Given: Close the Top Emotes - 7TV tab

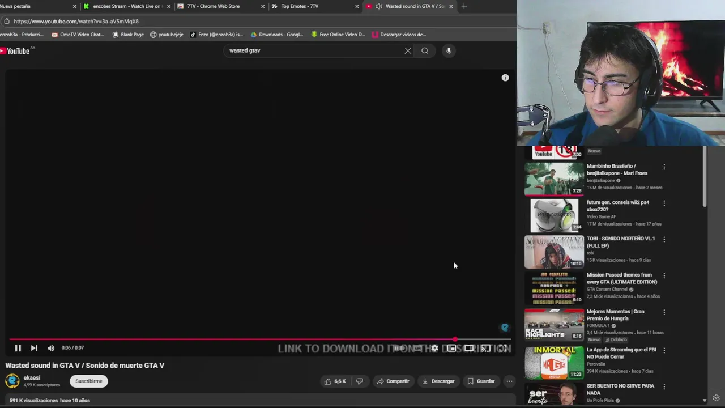Looking at the screenshot, I should [x=357, y=6].
